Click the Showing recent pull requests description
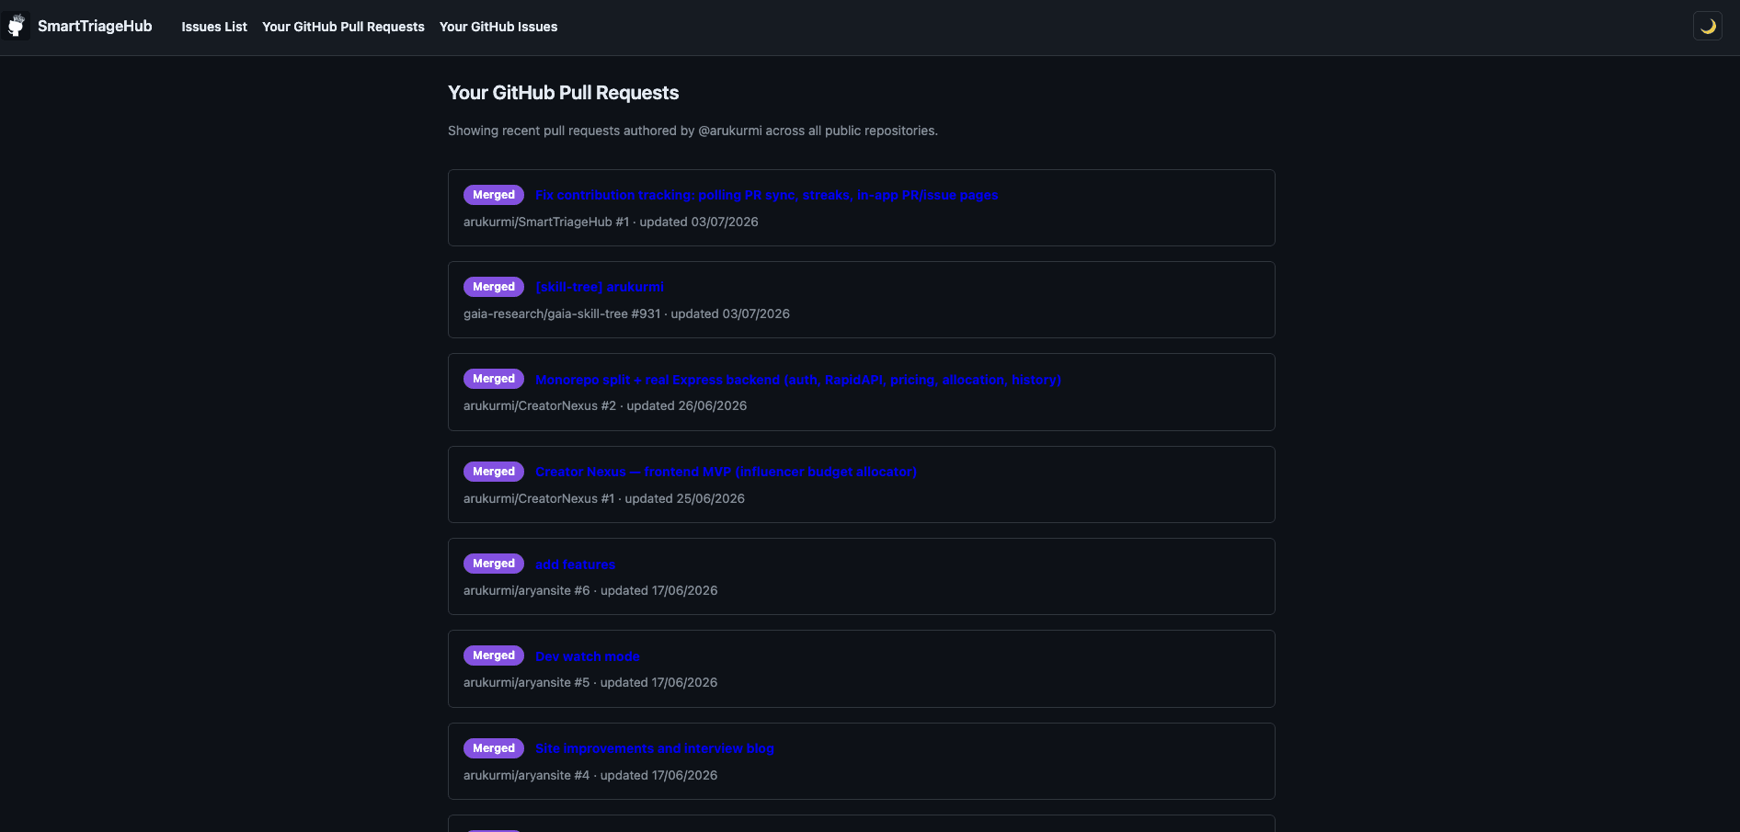This screenshot has width=1740, height=832. pos(693,131)
